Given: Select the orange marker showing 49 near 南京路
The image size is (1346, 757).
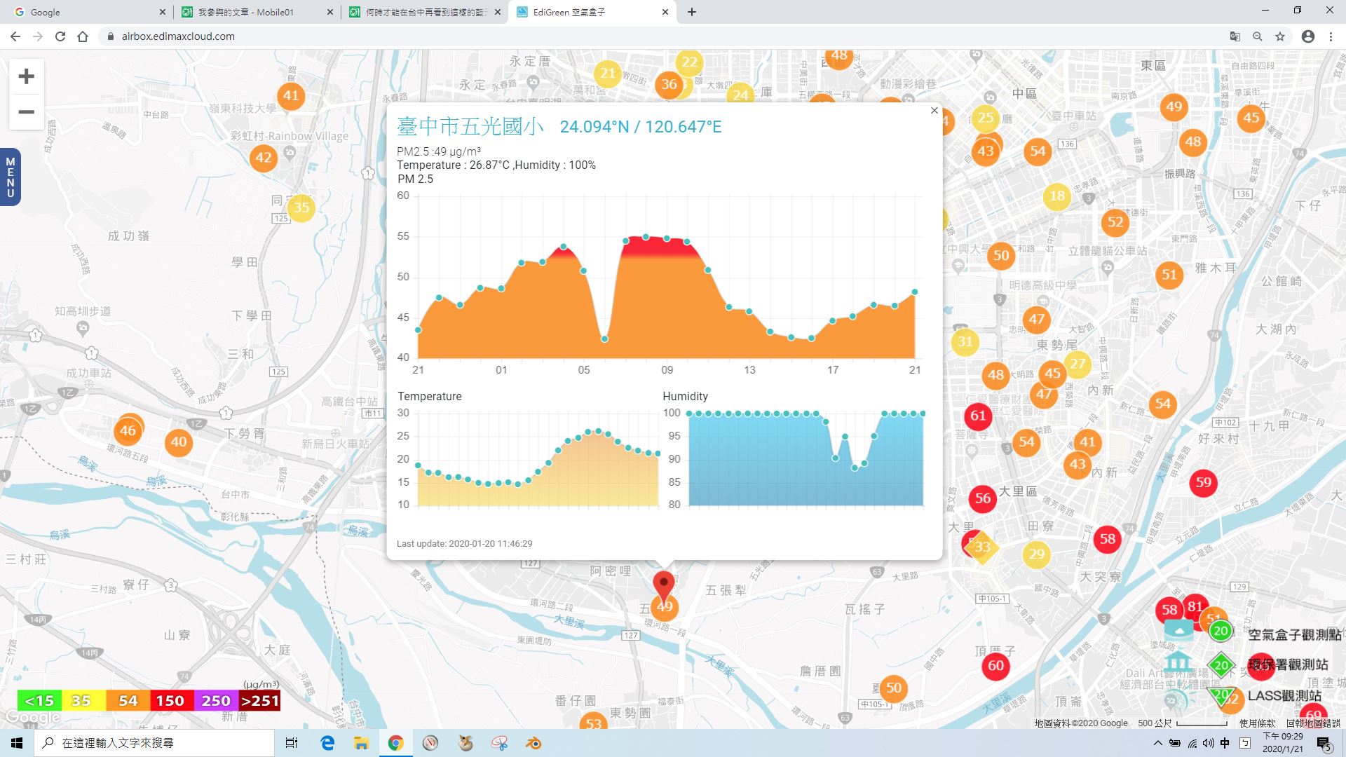Looking at the screenshot, I should tap(1174, 107).
